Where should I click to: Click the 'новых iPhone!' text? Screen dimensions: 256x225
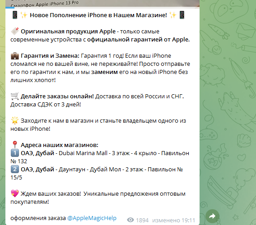[x=30, y=129]
